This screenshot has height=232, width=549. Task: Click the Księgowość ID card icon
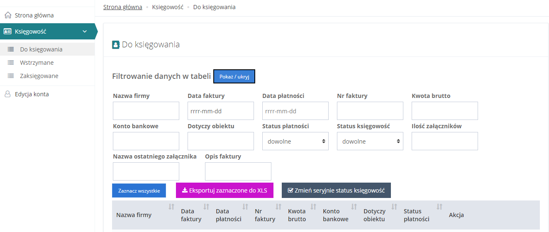7,31
